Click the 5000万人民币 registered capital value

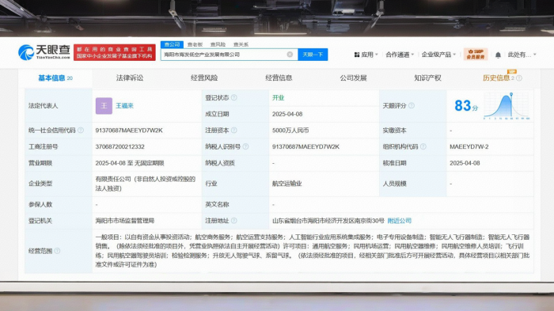pos(290,131)
